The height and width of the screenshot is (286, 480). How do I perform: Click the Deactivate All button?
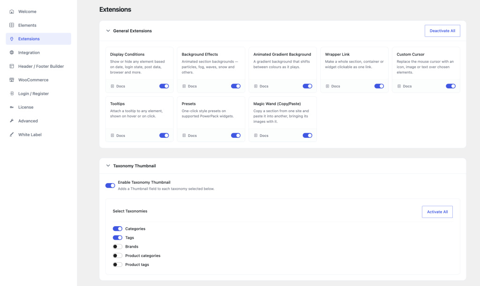(442, 31)
